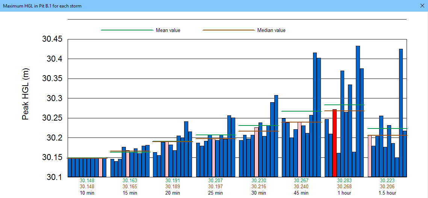Select the red bar in 1 hour group
Viewport: 428px width, 198px height.
(335, 143)
